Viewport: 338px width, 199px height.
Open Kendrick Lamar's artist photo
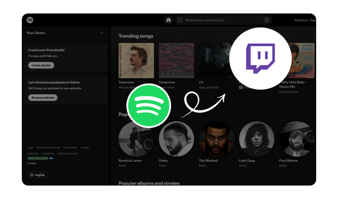pos(136,139)
